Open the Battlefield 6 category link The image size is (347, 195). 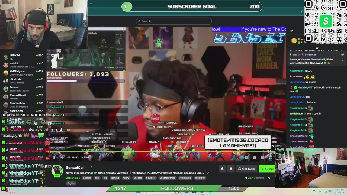[73, 178]
